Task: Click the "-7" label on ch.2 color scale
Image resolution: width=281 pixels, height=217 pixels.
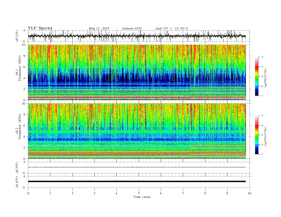Action: pos(262,154)
